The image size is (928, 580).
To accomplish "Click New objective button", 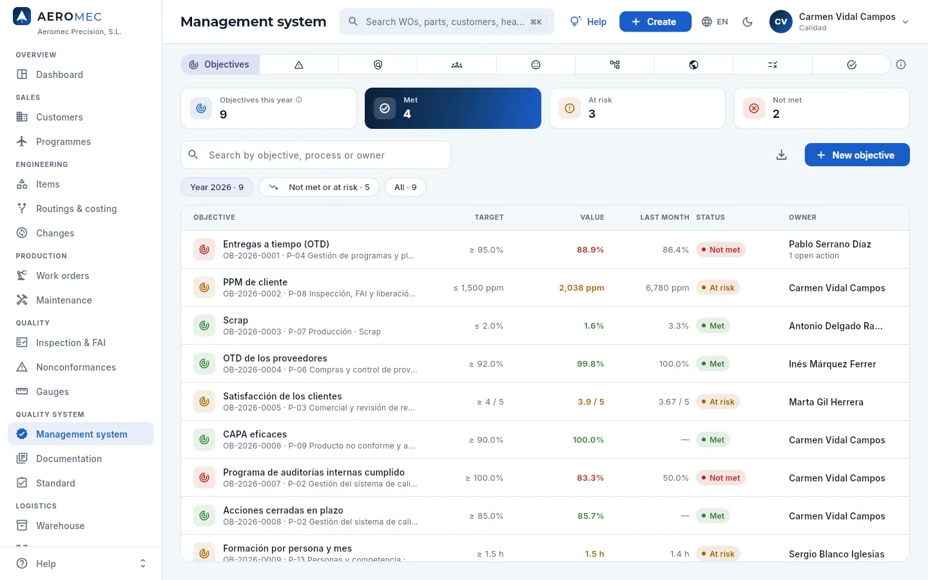I will click(857, 155).
